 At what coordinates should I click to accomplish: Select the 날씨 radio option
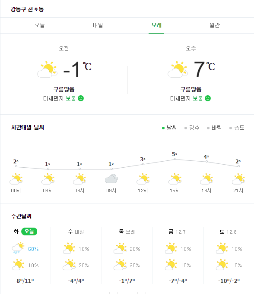point(169,128)
